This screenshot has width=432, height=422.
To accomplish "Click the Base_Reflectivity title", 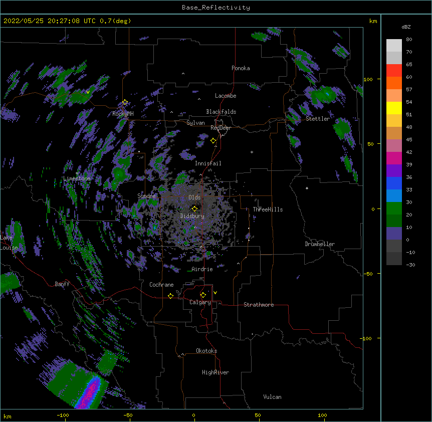I will tap(216, 8).
